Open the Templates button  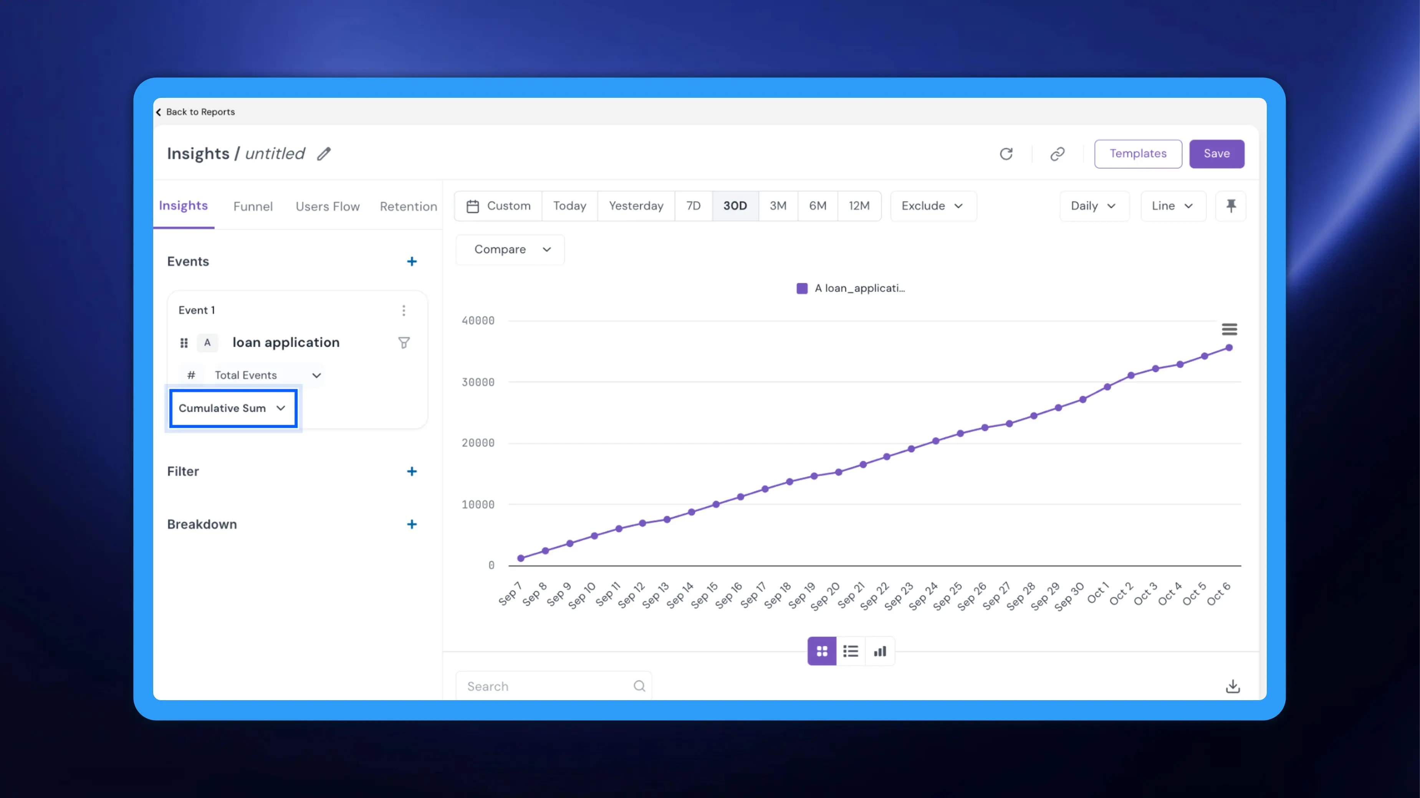(1138, 153)
